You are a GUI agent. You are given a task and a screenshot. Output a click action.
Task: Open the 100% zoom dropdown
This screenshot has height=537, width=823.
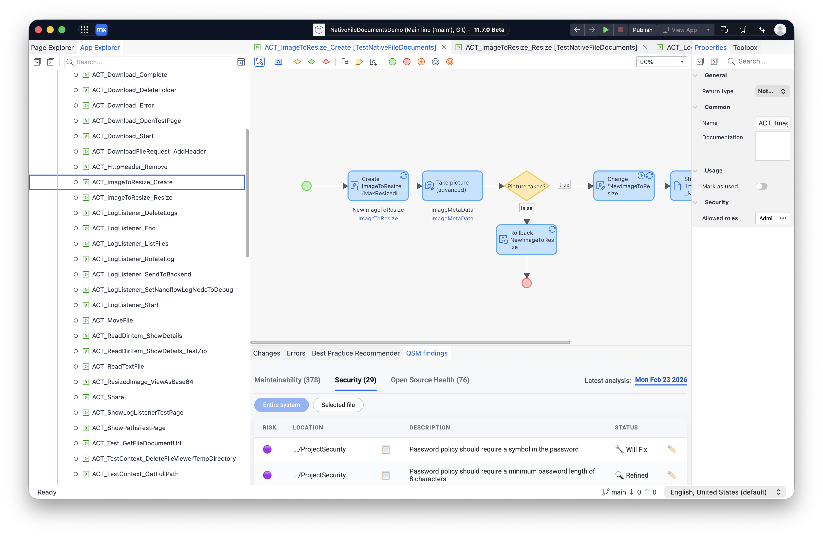click(x=661, y=62)
